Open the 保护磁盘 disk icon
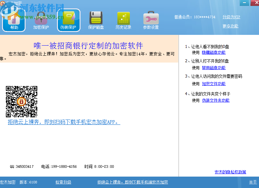This screenshot has height=188, width=259. point(96,20)
